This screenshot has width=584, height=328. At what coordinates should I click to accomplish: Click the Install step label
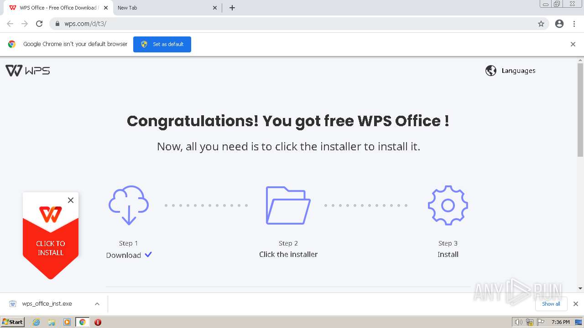(x=448, y=254)
